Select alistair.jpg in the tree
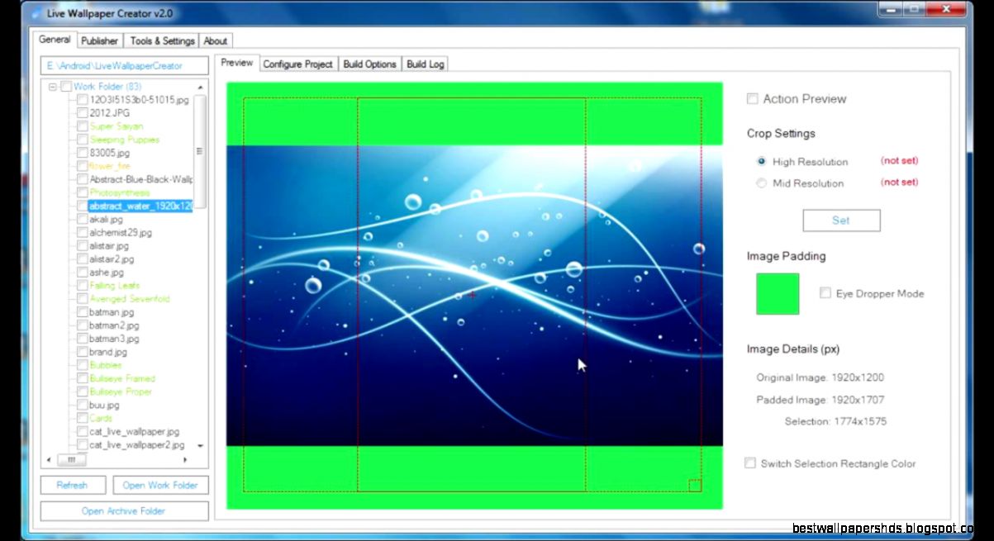This screenshot has height=541, width=994. coord(109,246)
